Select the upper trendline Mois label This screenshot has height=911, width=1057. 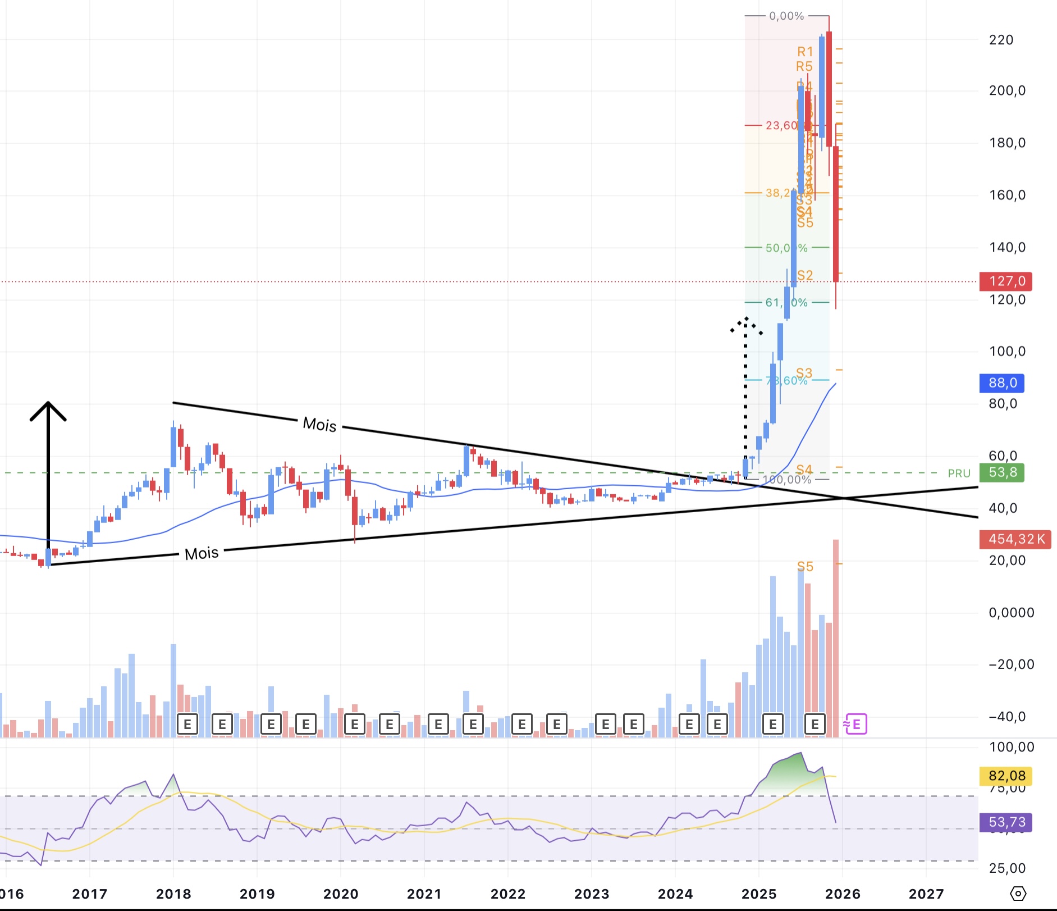point(319,424)
